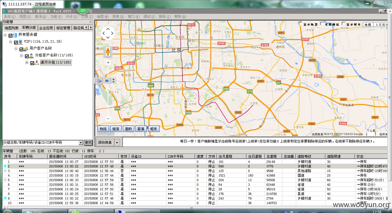Switch map to 卫星图像 view
The height and width of the screenshot is (213, 392).
click(x=381, y=25)
